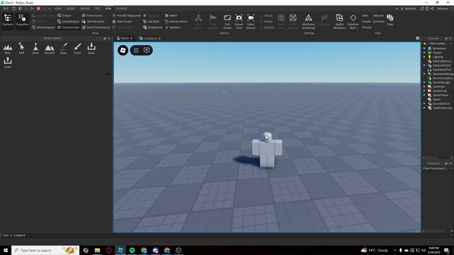Toggle the Explorer panel button

click(x=8, y=20)
